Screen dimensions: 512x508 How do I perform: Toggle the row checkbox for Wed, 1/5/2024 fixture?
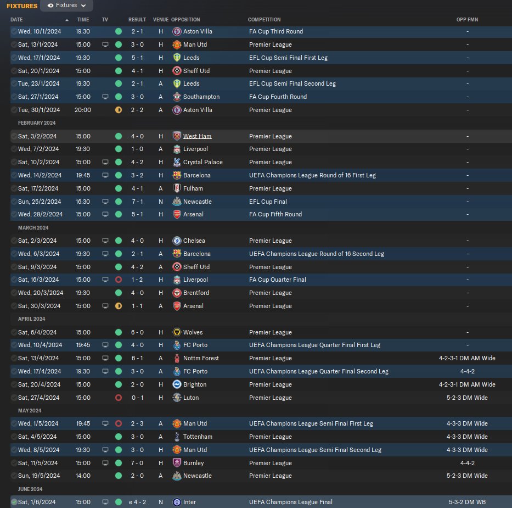[14, 423]
